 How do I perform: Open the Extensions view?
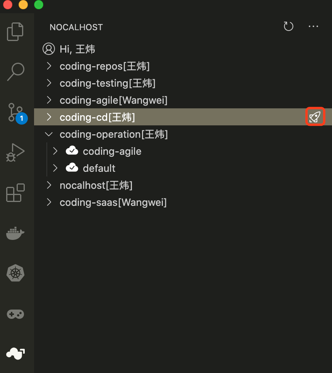[15, 192]
